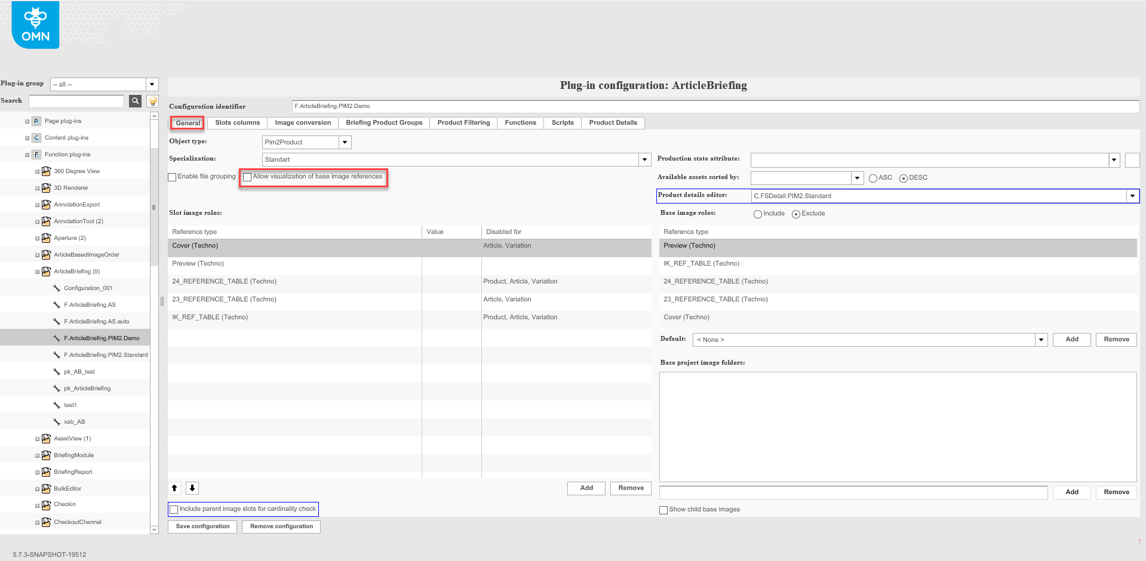Click the Page plug-ins 'P' icon
1146x561 pixels.
(x=36, y=121)
